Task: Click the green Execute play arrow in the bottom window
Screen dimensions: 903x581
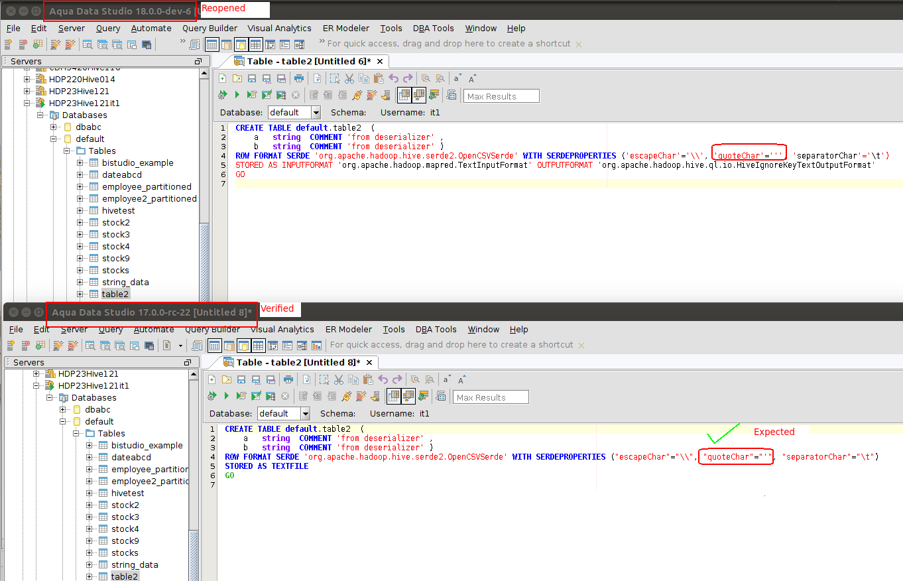Action: coord(226,396)
